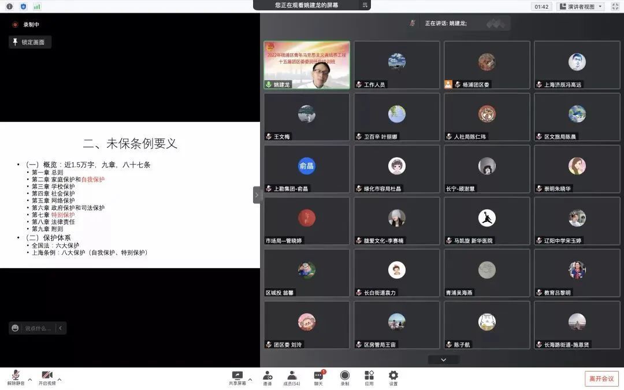Click the 陈子航 avatar
Screen dimensions: 624x390
click(x=486, y=322)
